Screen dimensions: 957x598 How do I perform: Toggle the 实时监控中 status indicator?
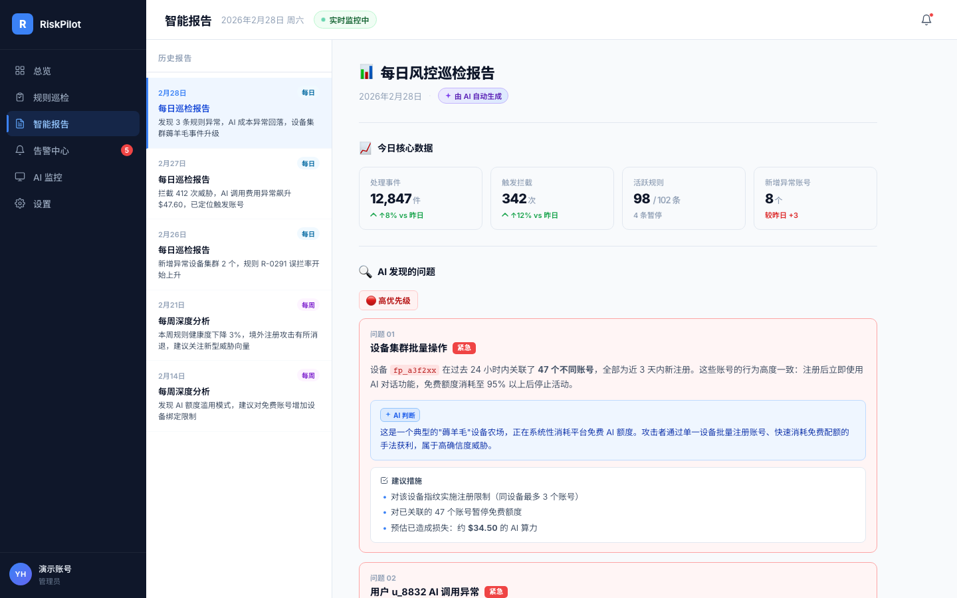coord(345,20)
